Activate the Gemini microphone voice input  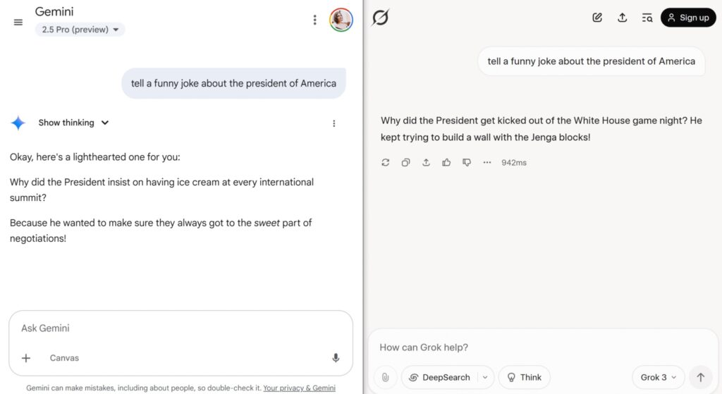pos(336,357)
